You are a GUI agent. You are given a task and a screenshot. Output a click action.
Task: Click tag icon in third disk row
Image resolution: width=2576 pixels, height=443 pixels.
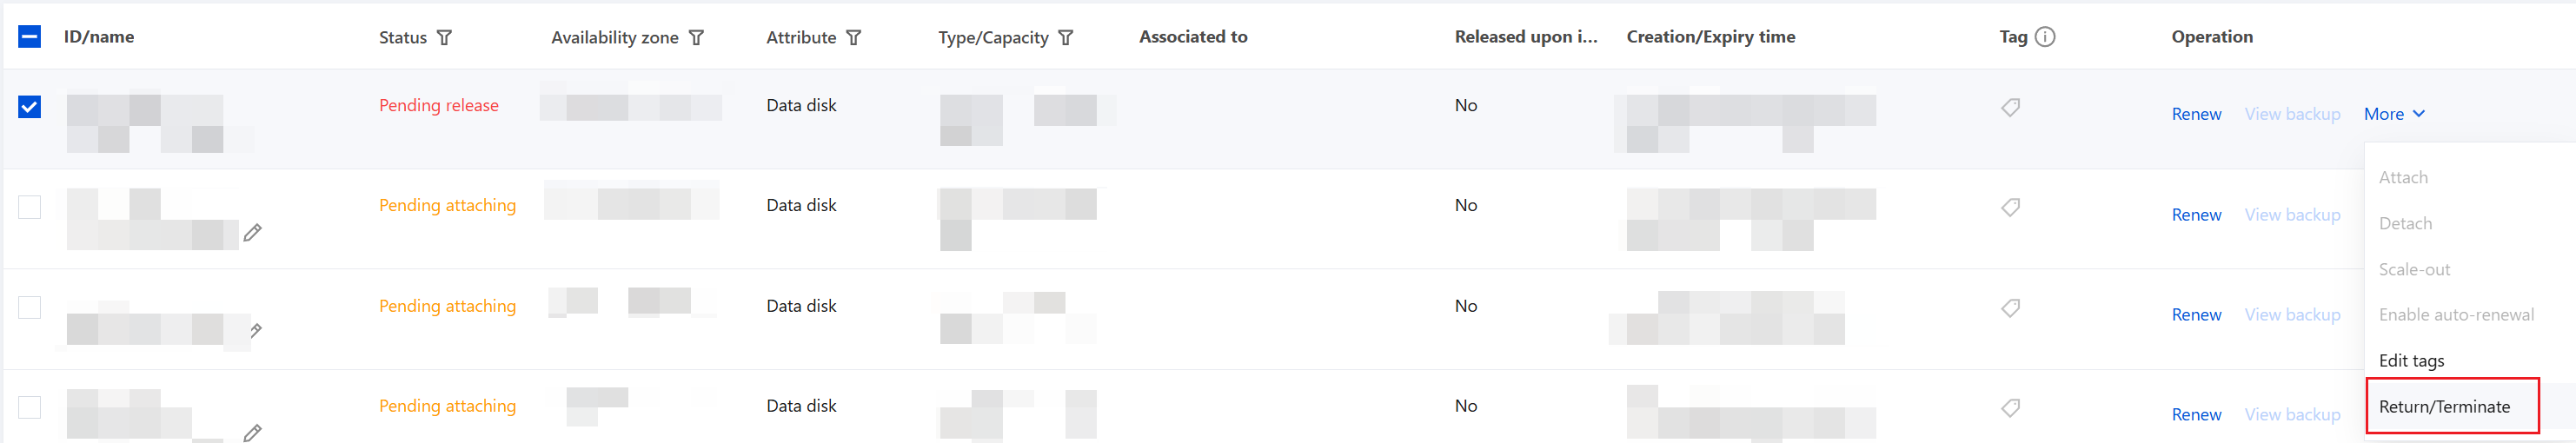tap(2010, 307)
